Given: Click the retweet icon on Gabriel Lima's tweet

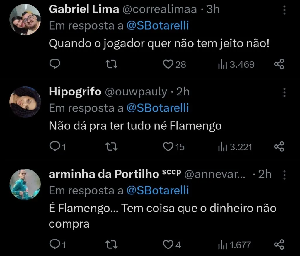Looking at the screenshot, I should pos(112,64).
